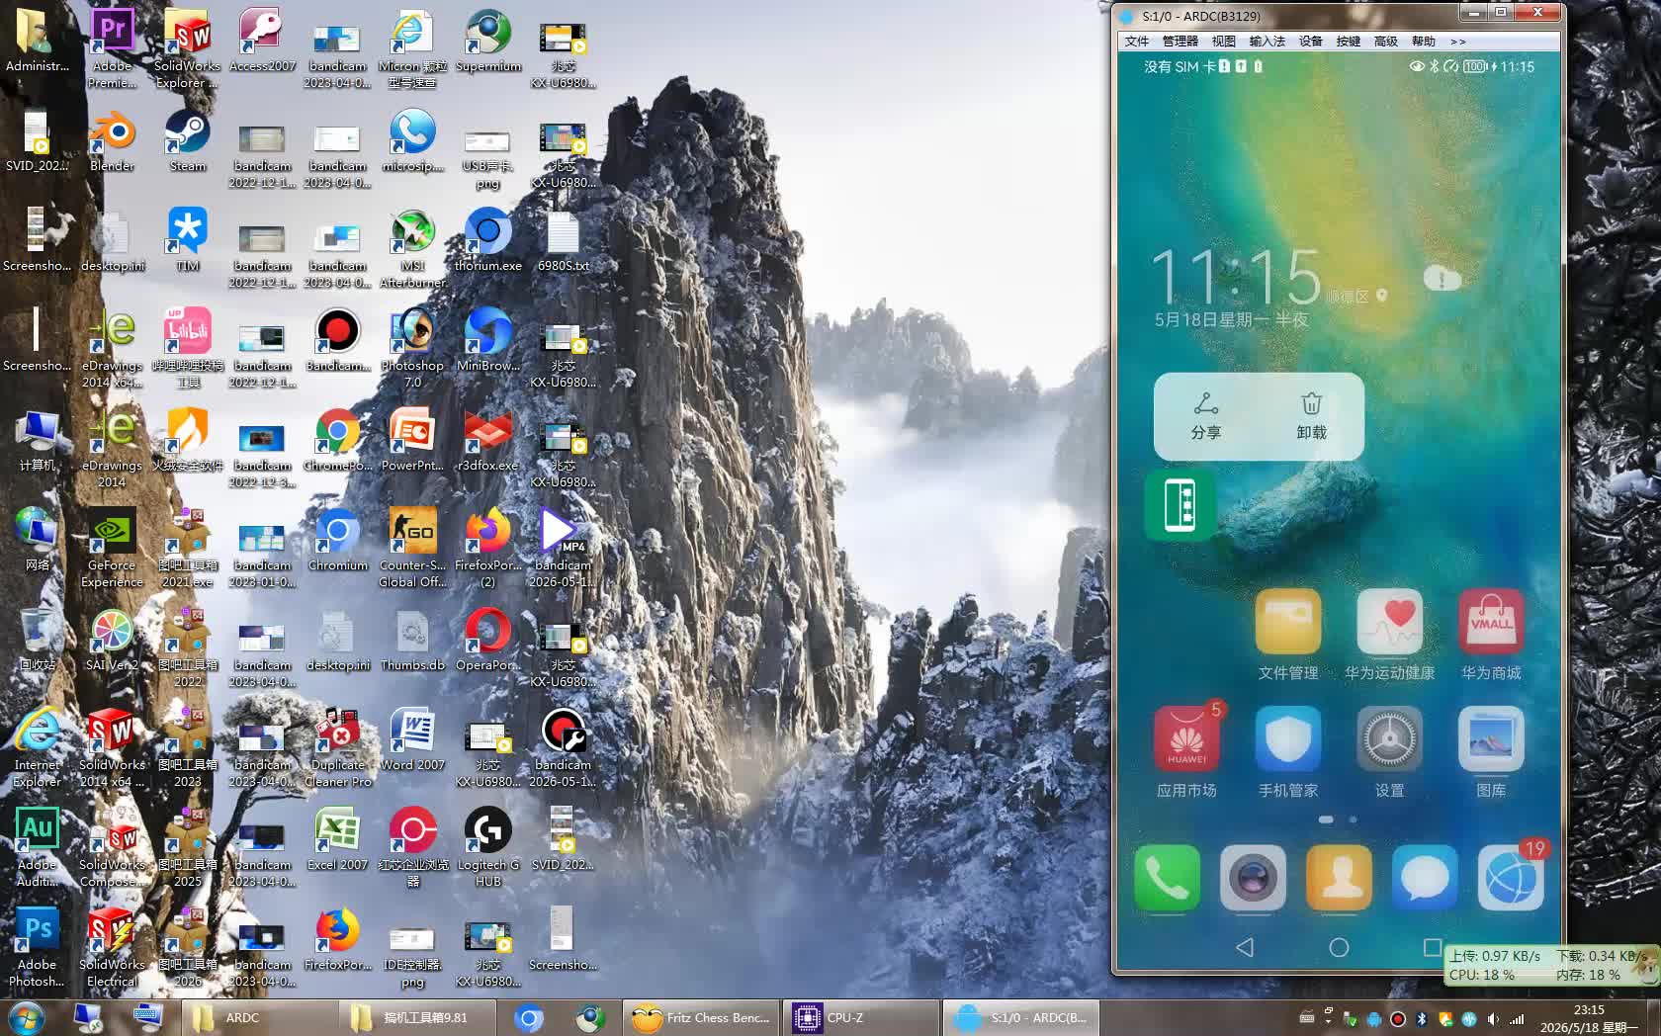Switch to ARDC folder taskbar button
Viewport: 1661px width, 1036px height.
pos(259,1017)
